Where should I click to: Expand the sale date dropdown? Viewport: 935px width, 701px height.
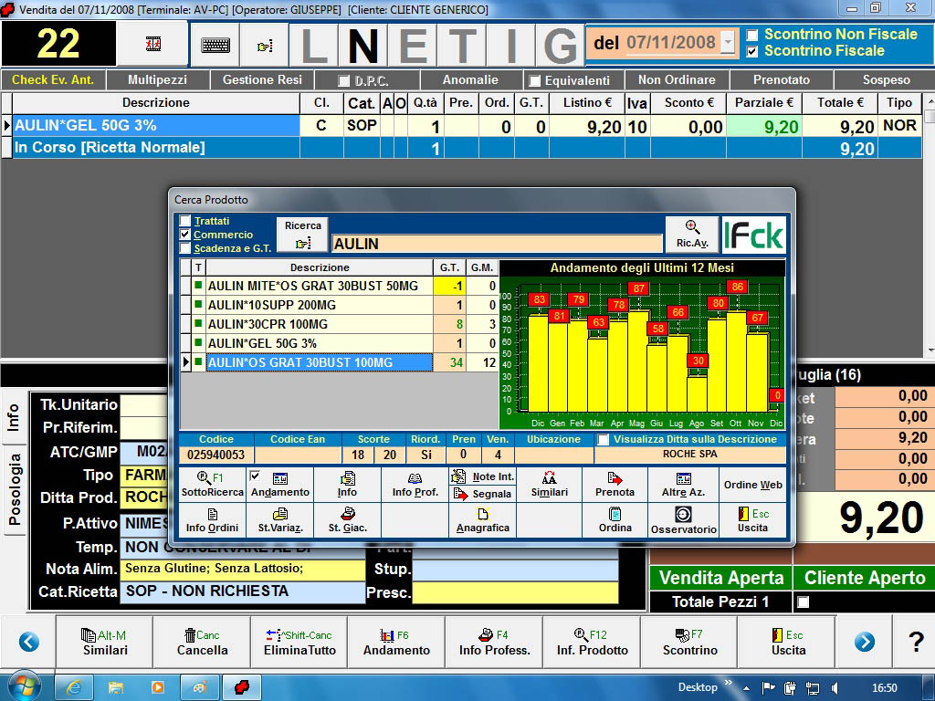[x=727, y=43]
